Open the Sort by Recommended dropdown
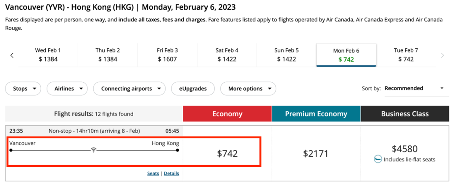This screenshot has height=184, width=454. (414, 88)
